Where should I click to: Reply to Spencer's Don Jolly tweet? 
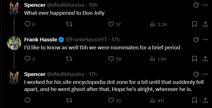[30, 24]
